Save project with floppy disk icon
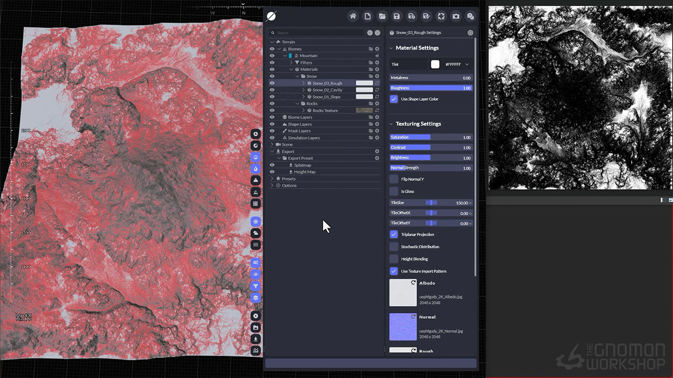The image size is (673, 378). click(397, 16)
